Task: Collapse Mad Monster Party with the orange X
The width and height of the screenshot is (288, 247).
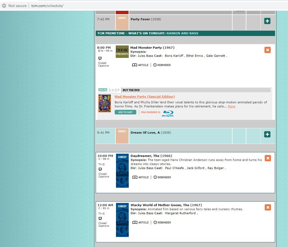Action: (268, 50)
